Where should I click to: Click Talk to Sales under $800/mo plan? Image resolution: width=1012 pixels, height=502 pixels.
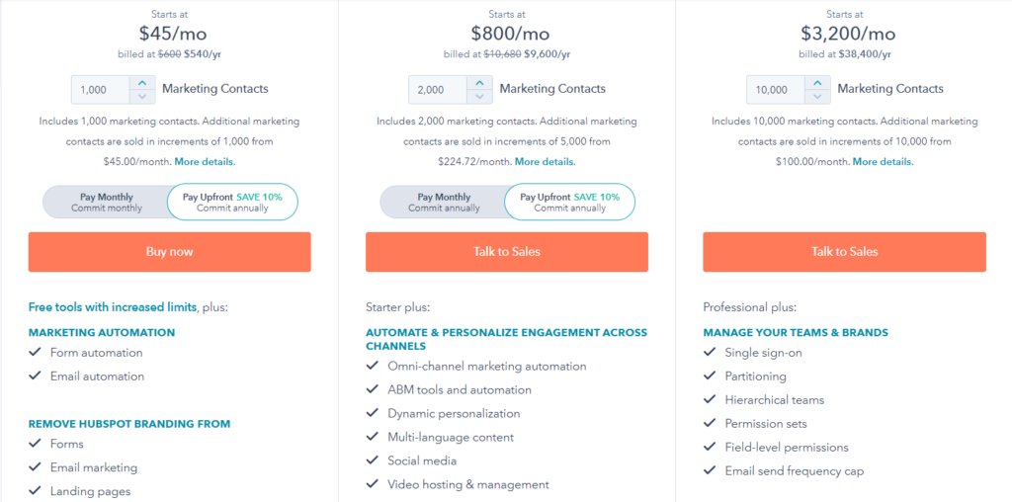[507, 252]
